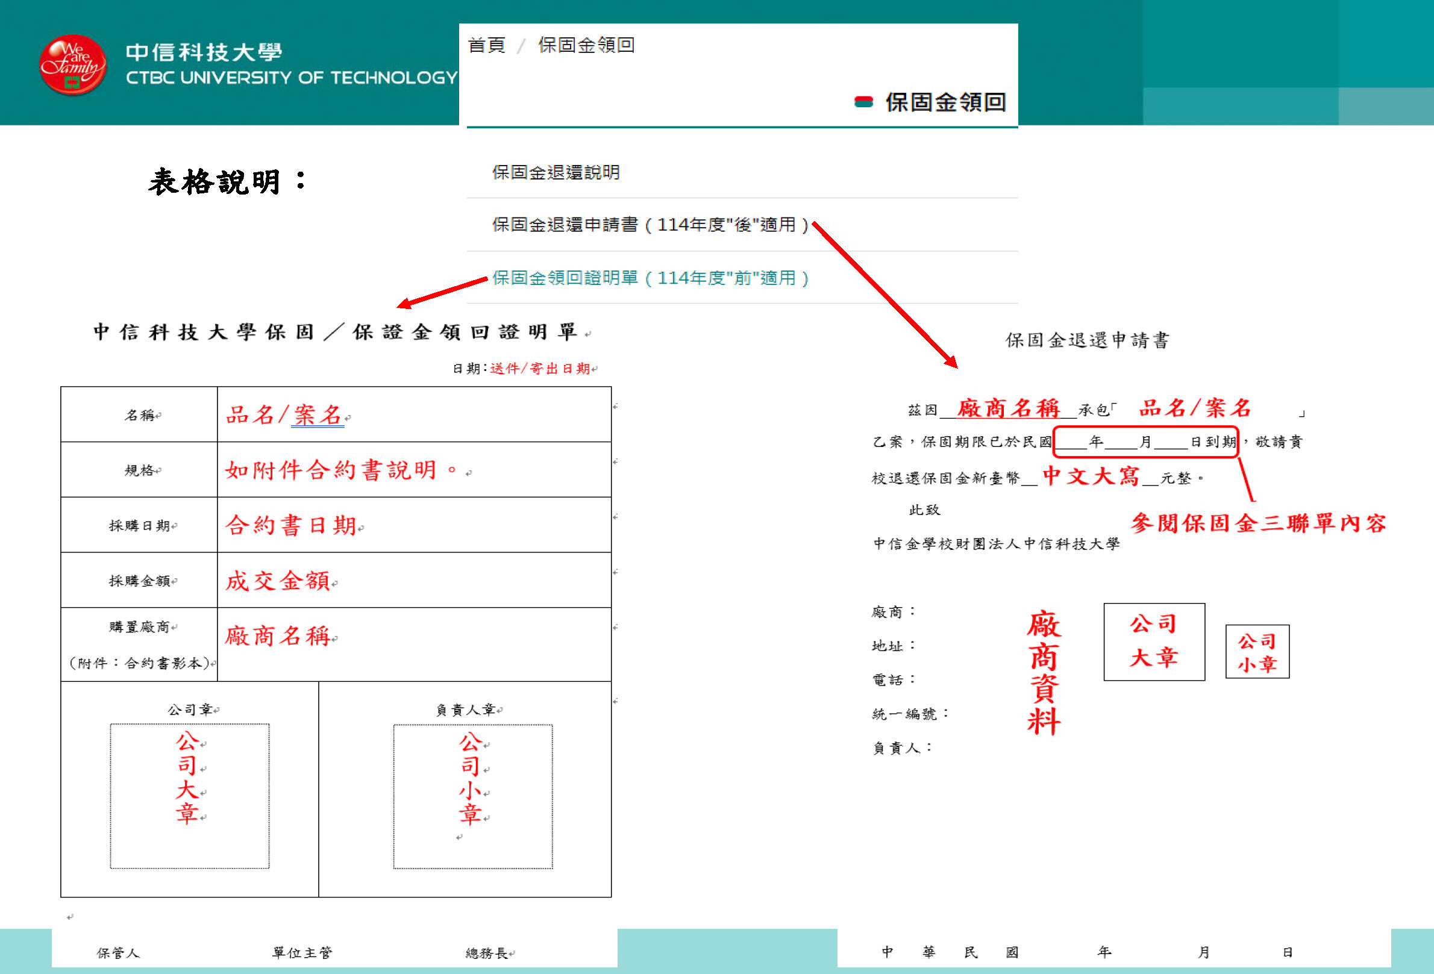1434x974 pixels.
Task: Click the small 公司小章 box on the right
Action: tap(1257, 652)
